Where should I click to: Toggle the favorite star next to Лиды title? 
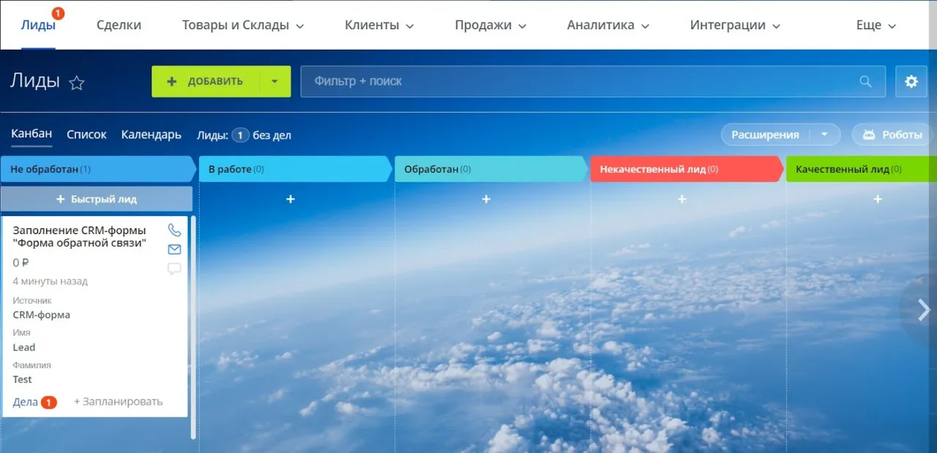76,83
